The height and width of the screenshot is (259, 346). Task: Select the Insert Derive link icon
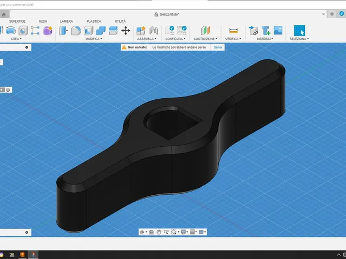tap(254, 30)
